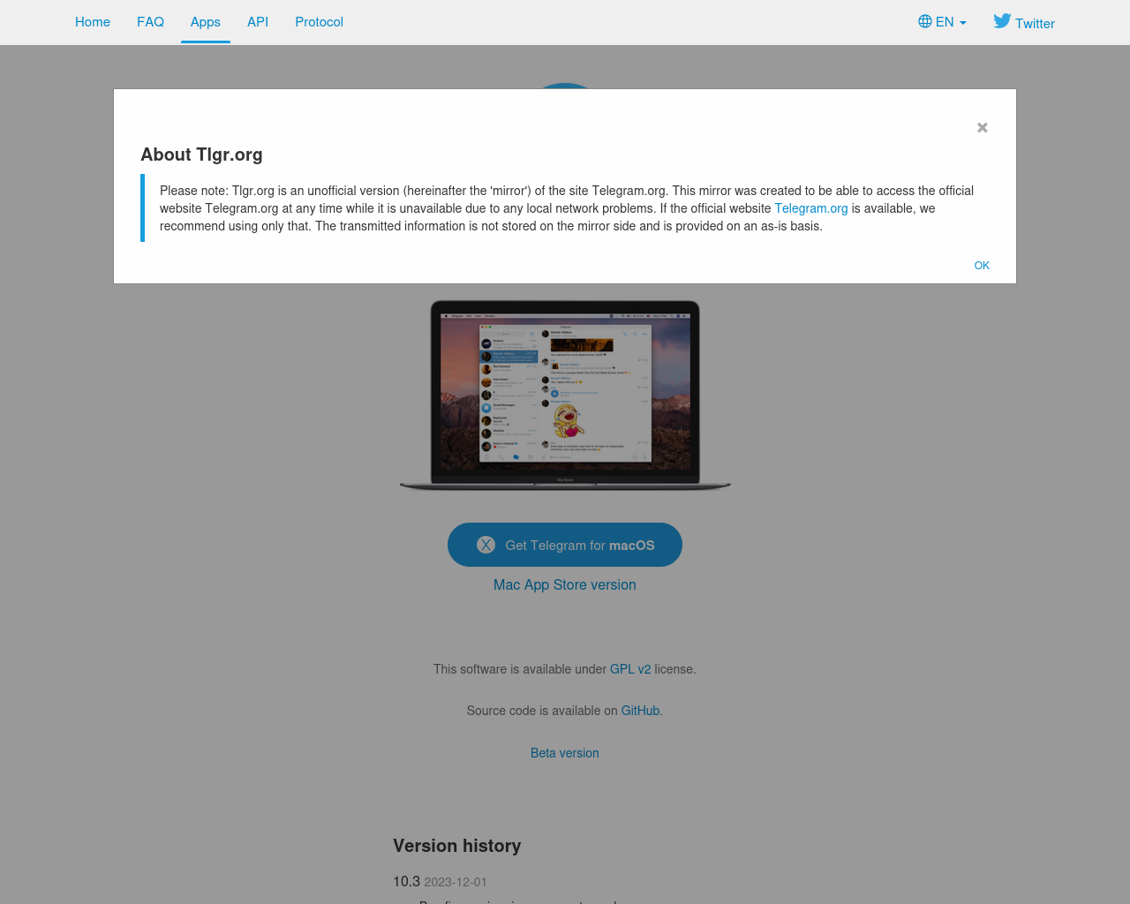Click the globe language icon
The width and height of the screenshot is (1130, 904).
[925, 21]
